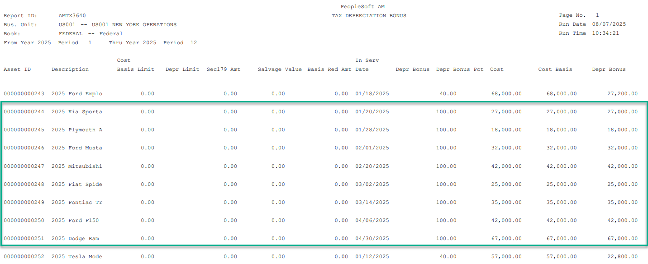Click asset ID 000000000247
The image size is (648, 264).
click(24, 166)
